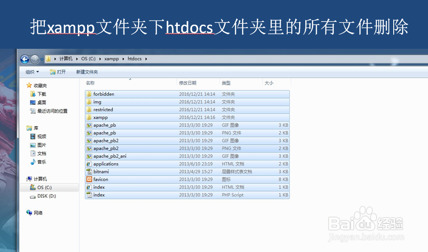Select the restricted folder icon

89,110
